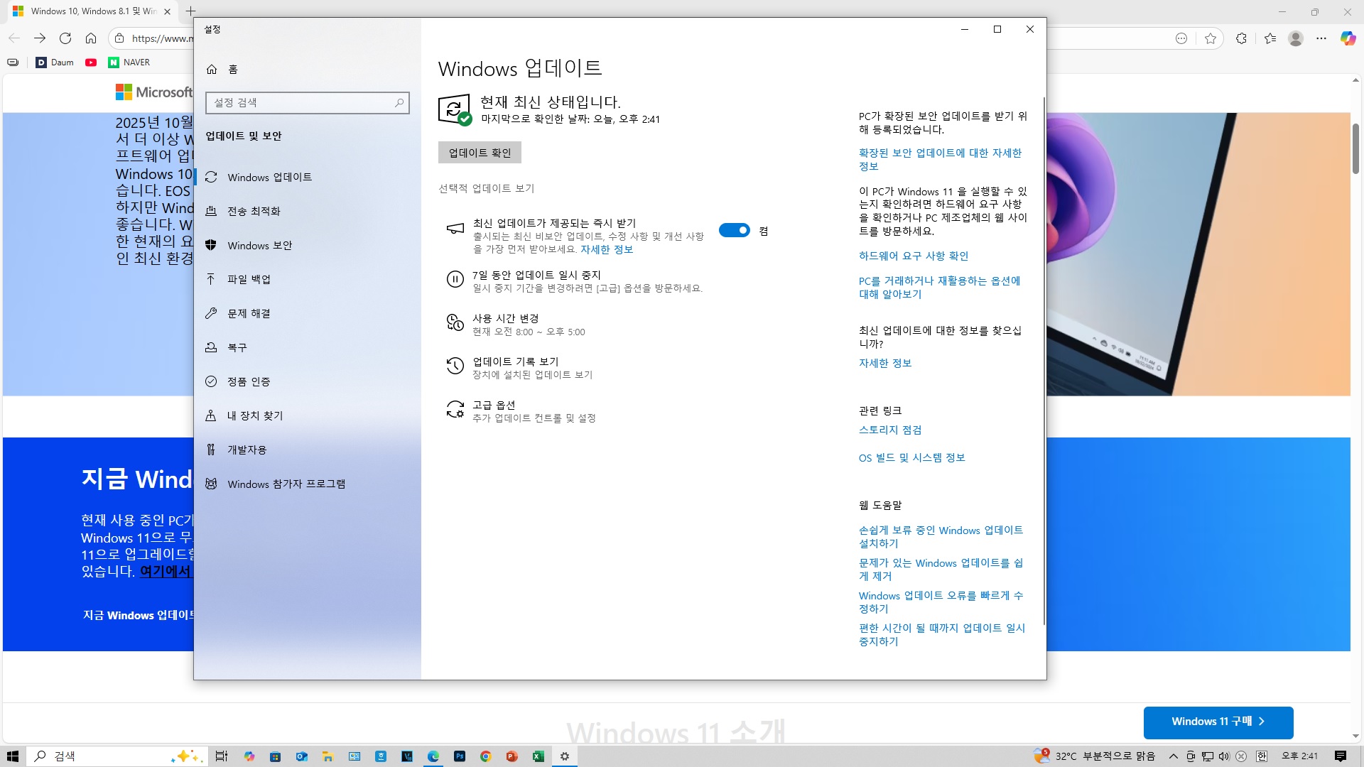Image resolution: width=1364 pixels, height=767 pixels.
Task: Click the gear-sync icon for 고급 옵션
Action: [x=455, y=409]
